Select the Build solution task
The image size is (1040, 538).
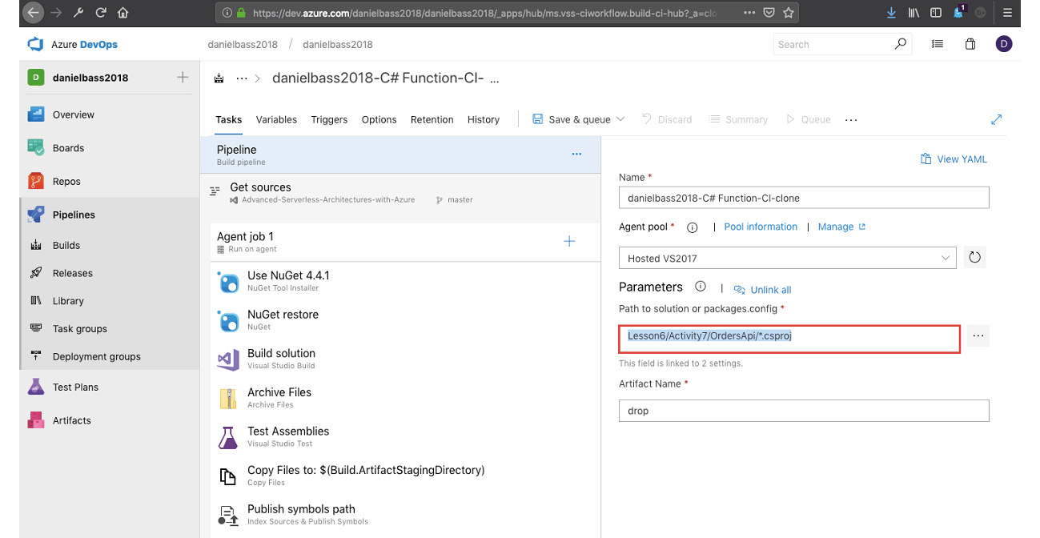[x=405, y=359]
